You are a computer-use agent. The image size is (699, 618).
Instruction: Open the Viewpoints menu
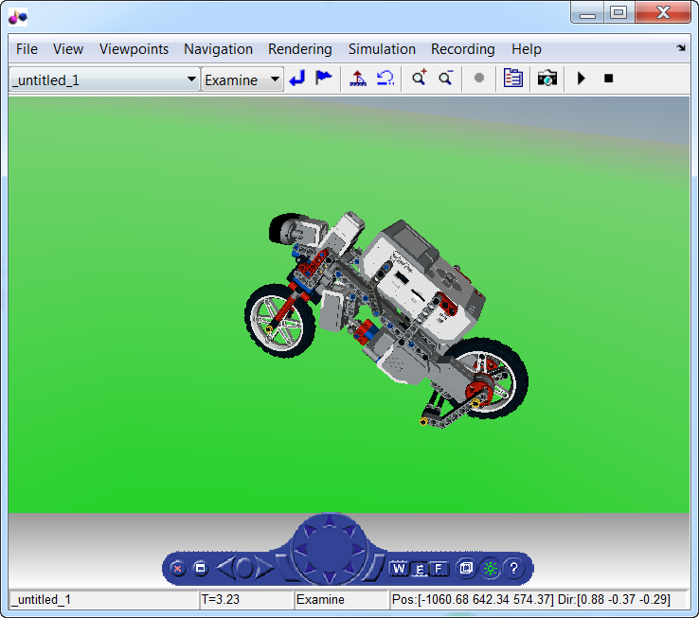134,49
